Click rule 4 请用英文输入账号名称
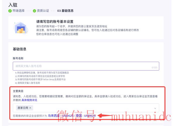Viewport: 175px width, 126px height. point(28,83)
